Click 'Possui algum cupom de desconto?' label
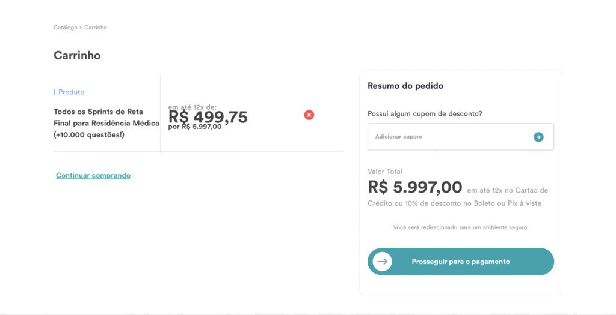The height and width of the screenshot is (315, 616). click(x=425, y=114)
